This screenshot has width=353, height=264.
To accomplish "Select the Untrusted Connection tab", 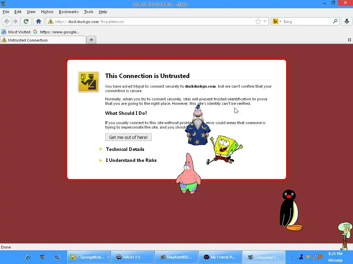I will coord(43,40).
